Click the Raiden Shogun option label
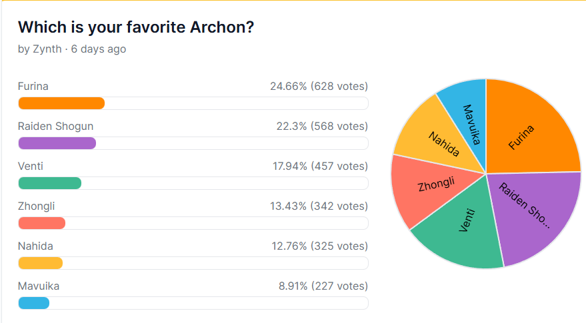Viewport: 586px width, 323px height. pyautogui.click(x=56, y=127)
